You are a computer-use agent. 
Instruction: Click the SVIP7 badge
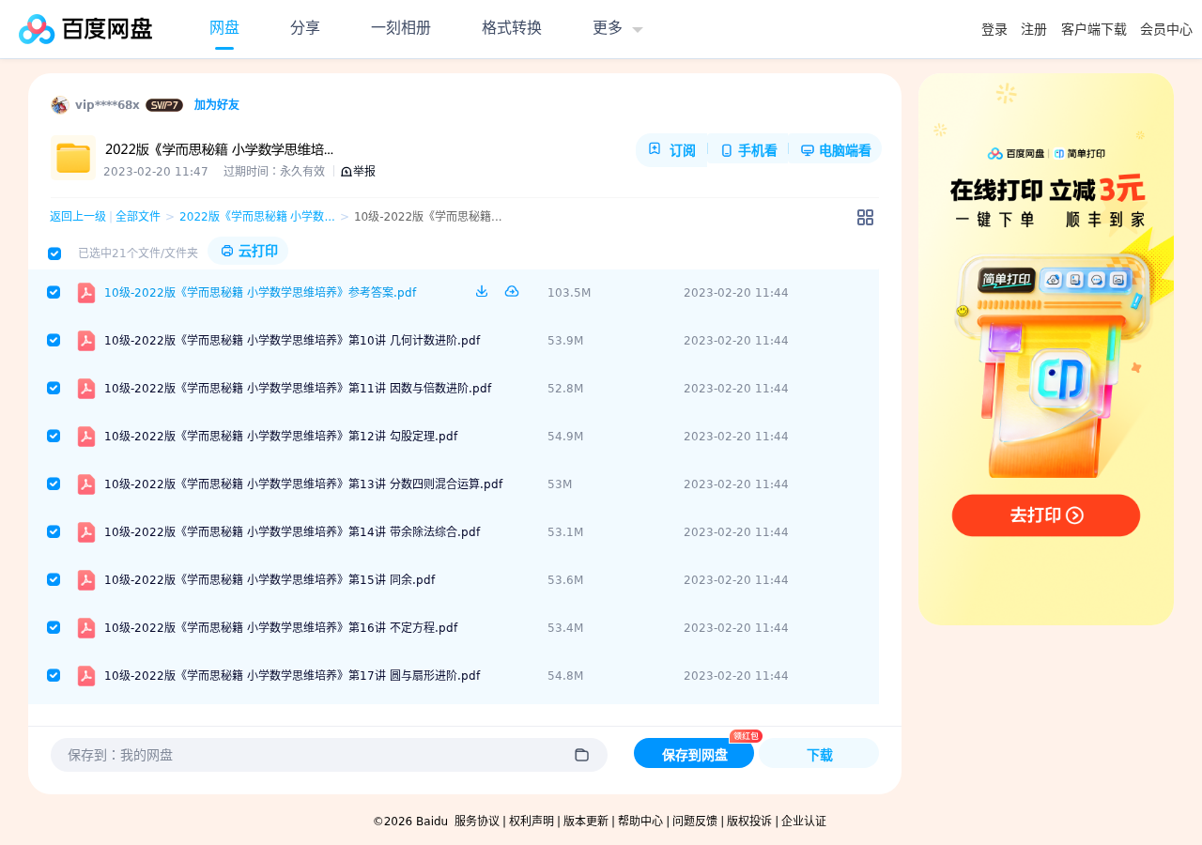(164, 105)
